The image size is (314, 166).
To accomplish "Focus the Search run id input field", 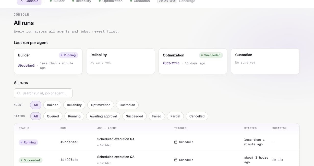I will click(x=43, y=93).
